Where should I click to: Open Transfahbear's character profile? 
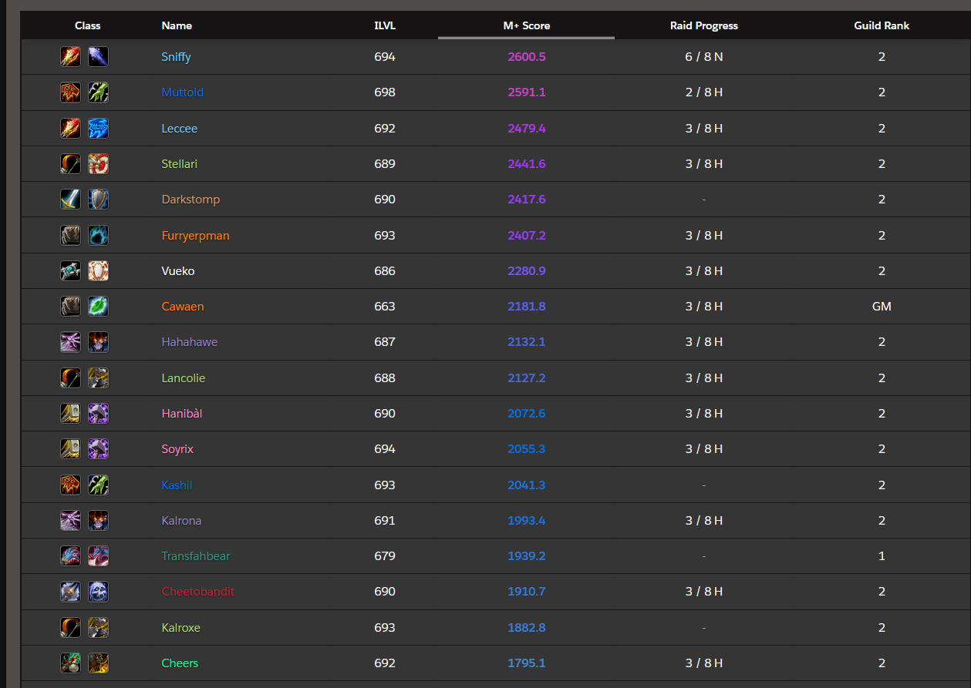pyautogui.click(x=196, y=555)
